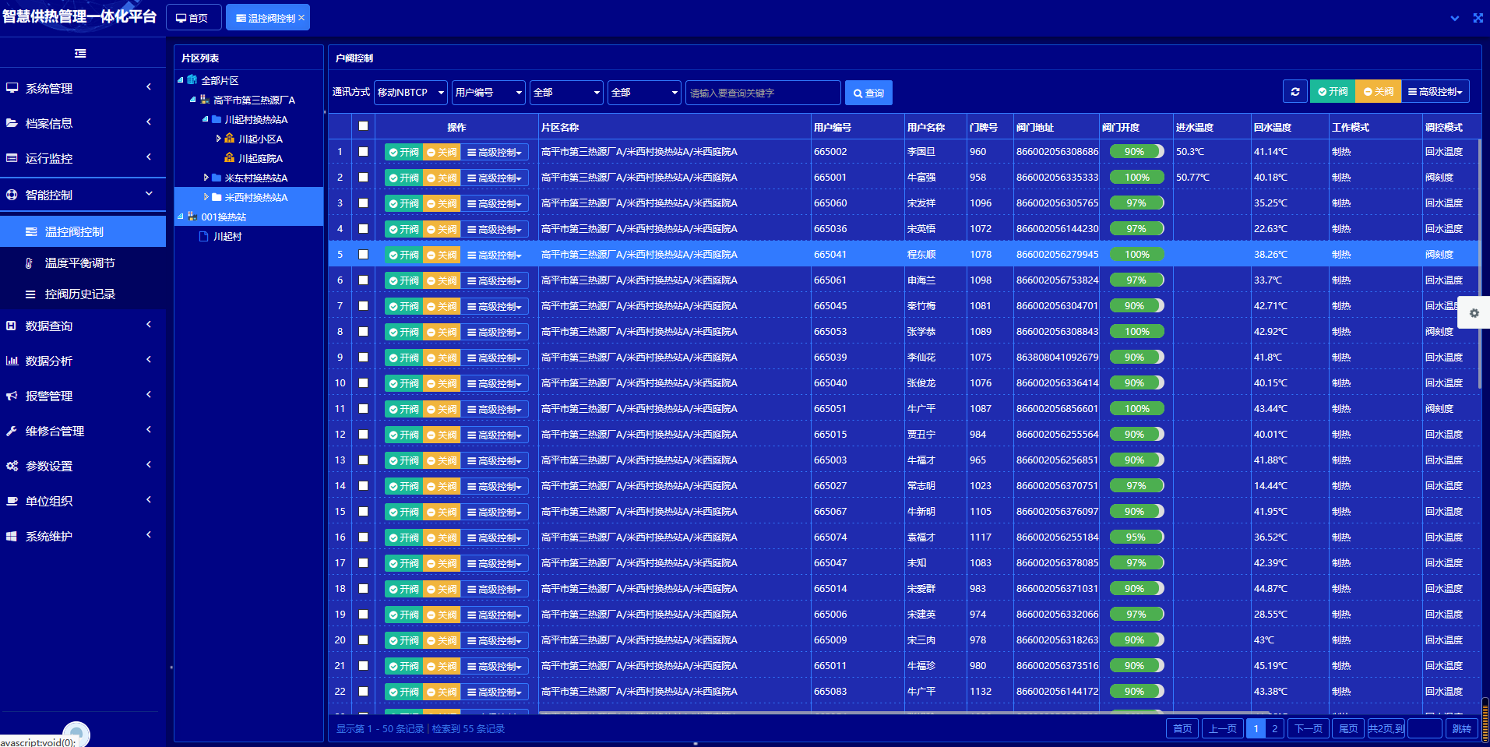Click the 报警管理 megaphone icon in sidebar
This screenshot has height=747, width=1490.
(12, 396)
